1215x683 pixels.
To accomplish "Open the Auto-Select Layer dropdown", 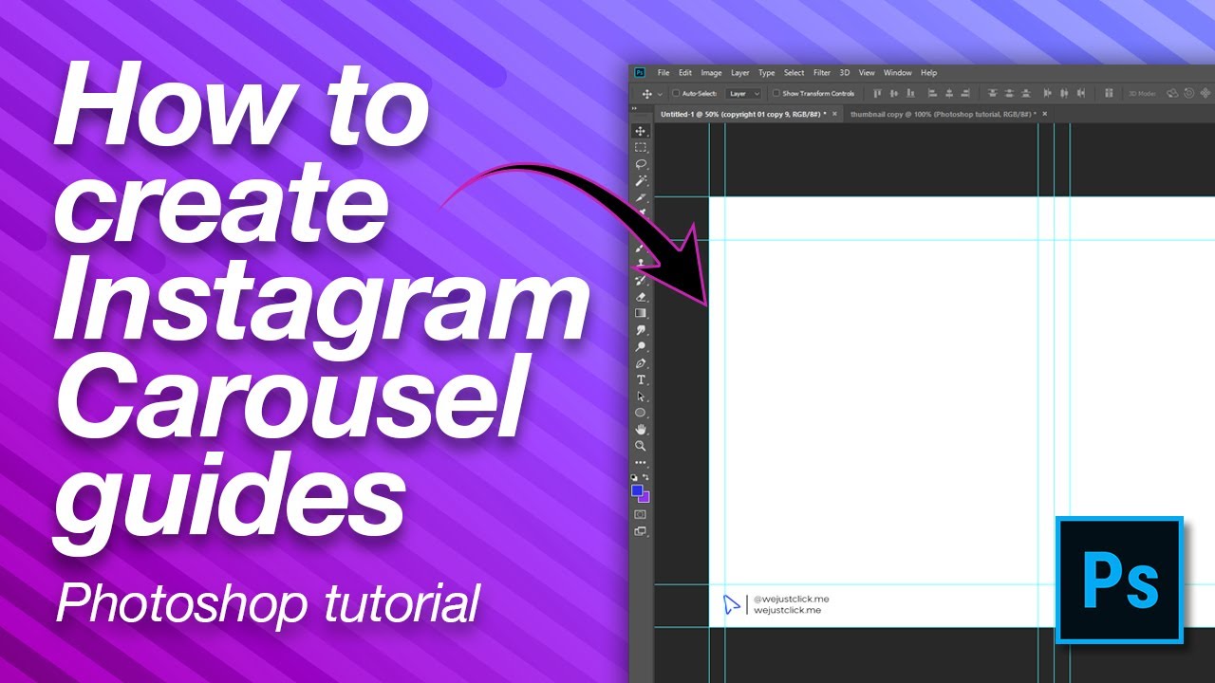I will [743, 93].
